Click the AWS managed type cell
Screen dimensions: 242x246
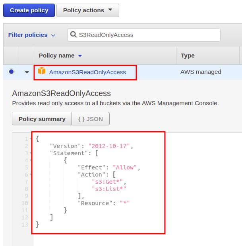click(201, 72)
